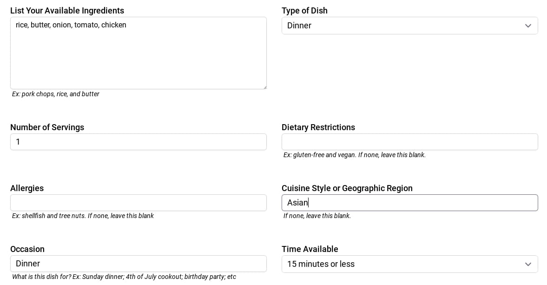
Task: Click the Type of Dish chevron arrow
Action: point(528,26)
